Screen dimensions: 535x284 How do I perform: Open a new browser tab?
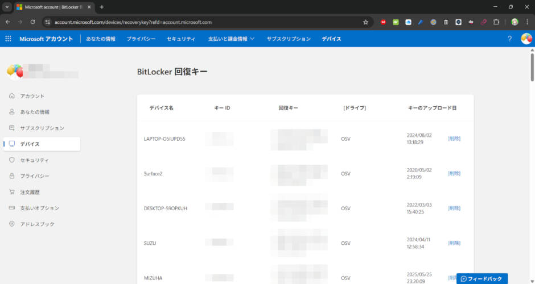102,7
